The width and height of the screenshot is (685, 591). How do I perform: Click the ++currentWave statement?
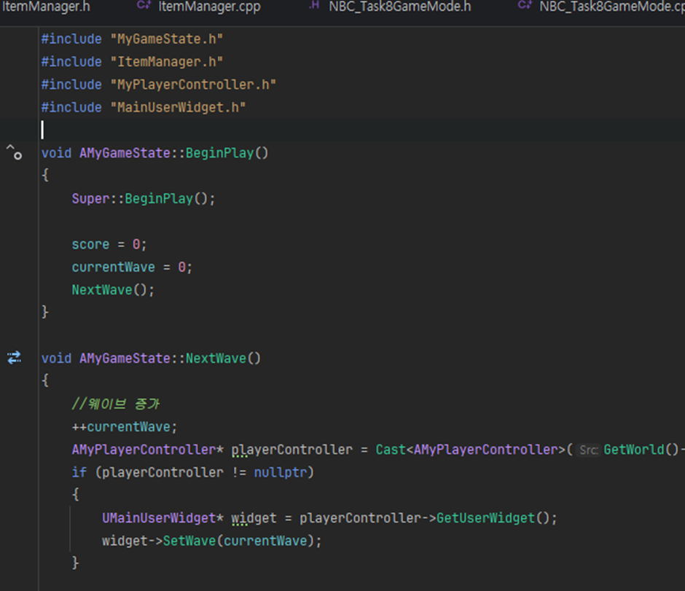pos(125,426)
